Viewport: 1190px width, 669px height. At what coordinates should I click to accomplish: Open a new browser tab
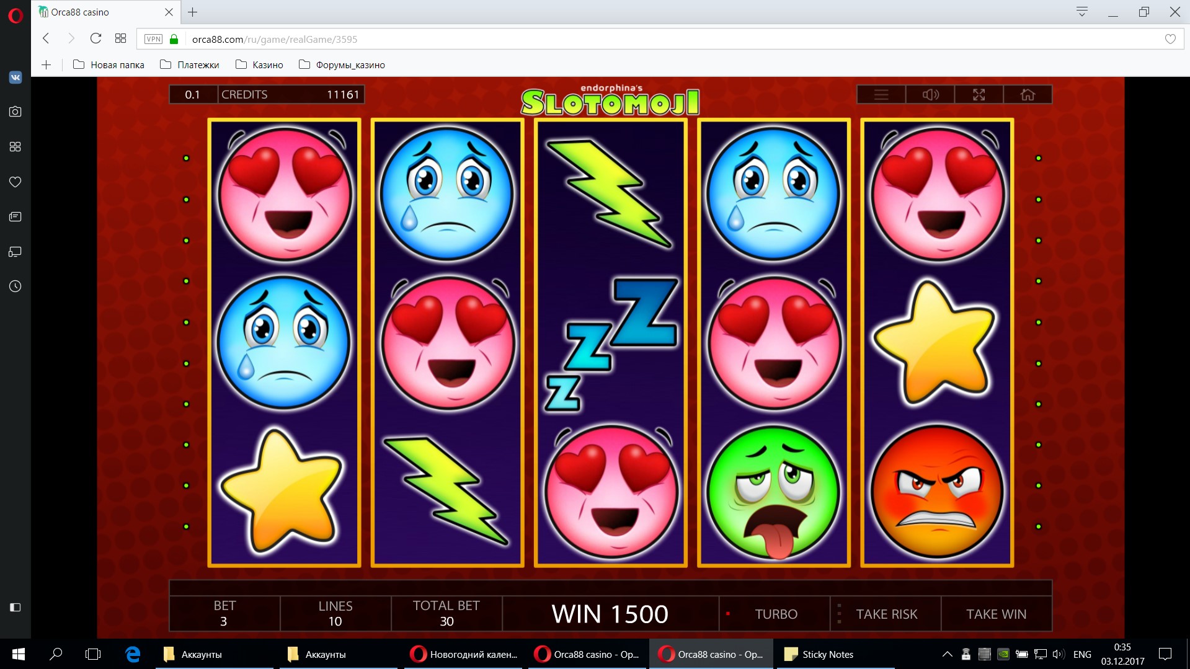193,12
